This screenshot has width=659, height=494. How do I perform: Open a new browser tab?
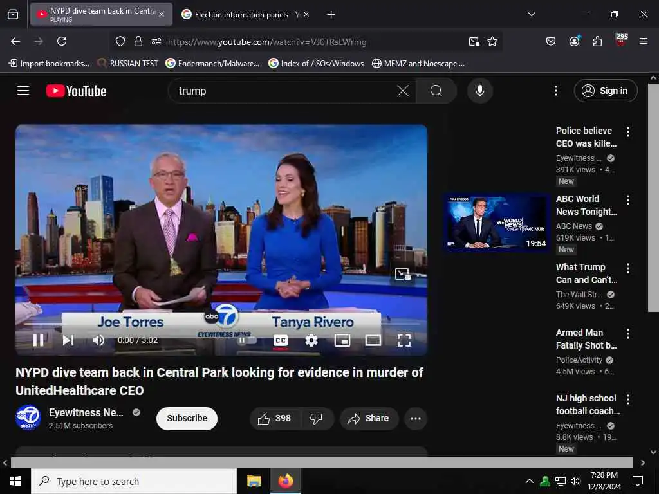(331, 15)
